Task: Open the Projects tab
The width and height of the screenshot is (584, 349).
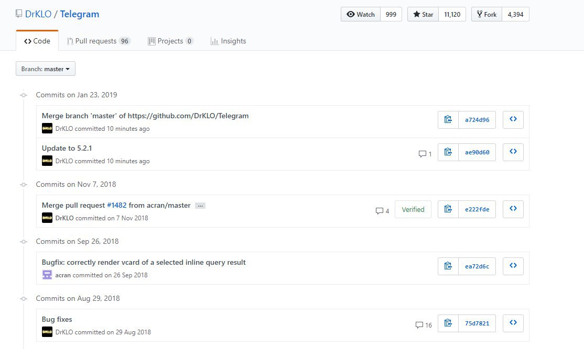Action: [x=170, y=41]
